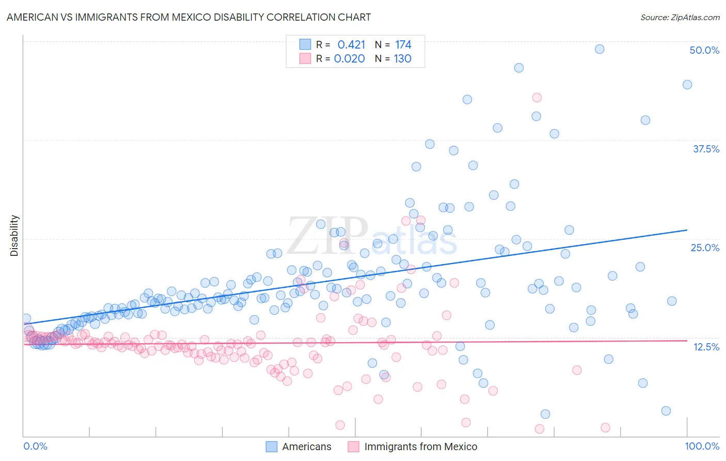Select the Americans legend label
726x461 pixels.
(x=307, y=447)
